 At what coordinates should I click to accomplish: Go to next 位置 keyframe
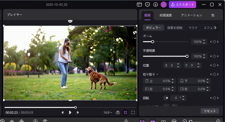tap(218, 65)
